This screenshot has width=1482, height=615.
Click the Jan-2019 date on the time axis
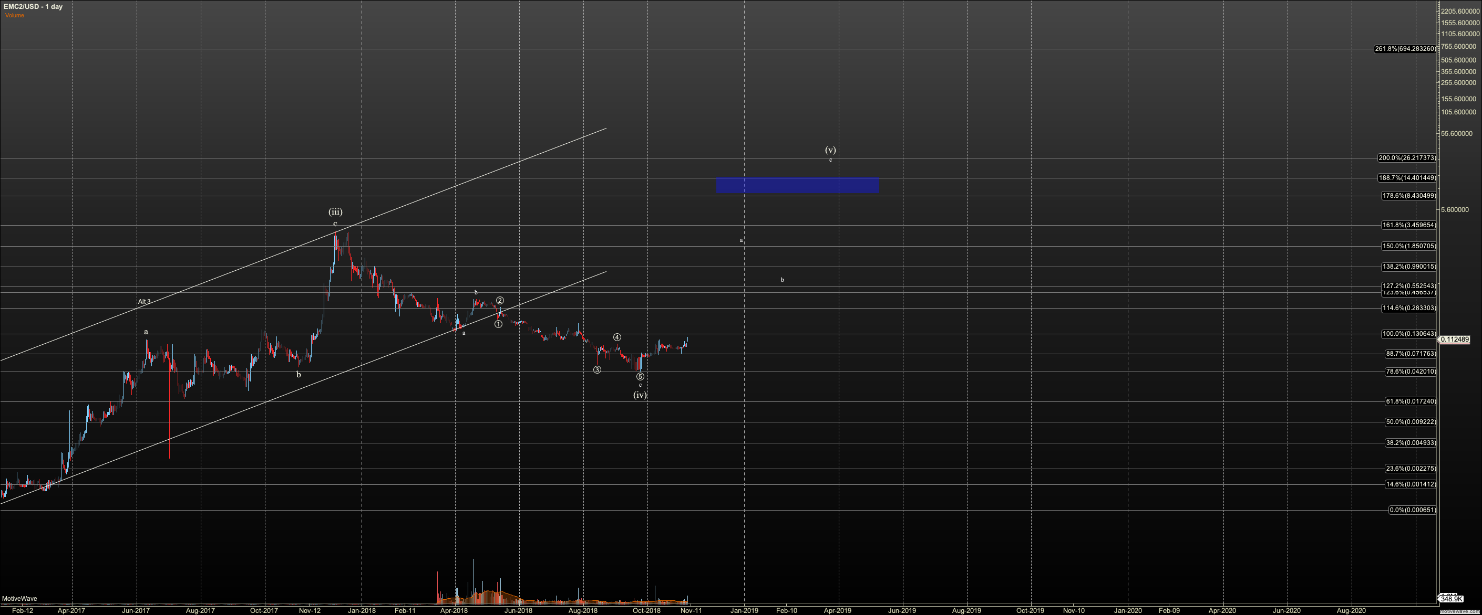pos(745,610)
